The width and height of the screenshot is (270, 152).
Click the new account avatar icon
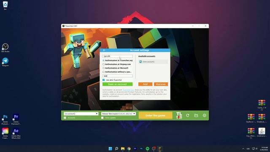(140, 62)
